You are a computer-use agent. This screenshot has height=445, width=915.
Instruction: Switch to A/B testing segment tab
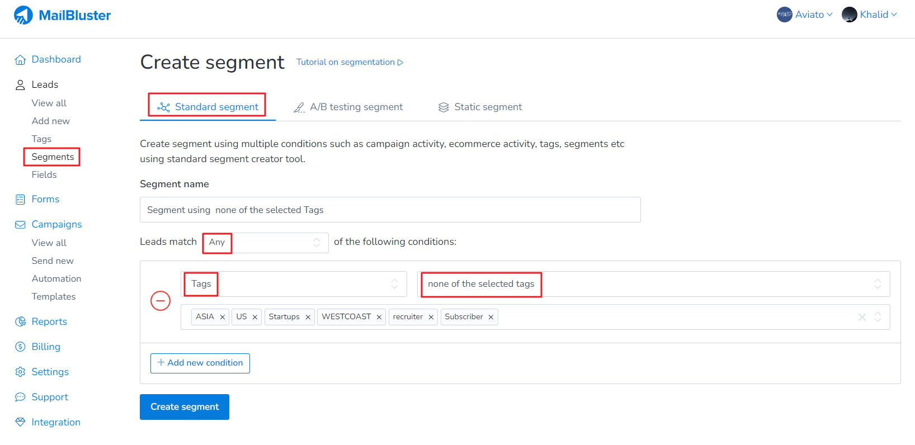pyautogui.click(x=348, y=107)
